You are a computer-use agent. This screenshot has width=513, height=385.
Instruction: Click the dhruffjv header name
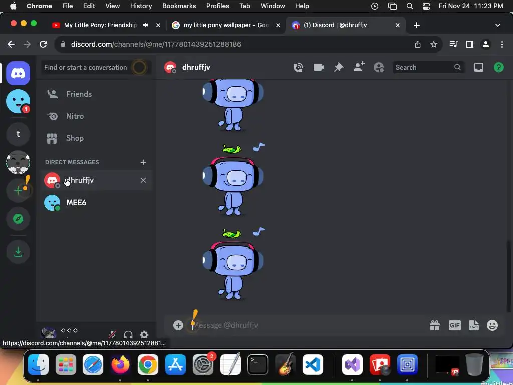pyautogui.click(x=196, y=67)
